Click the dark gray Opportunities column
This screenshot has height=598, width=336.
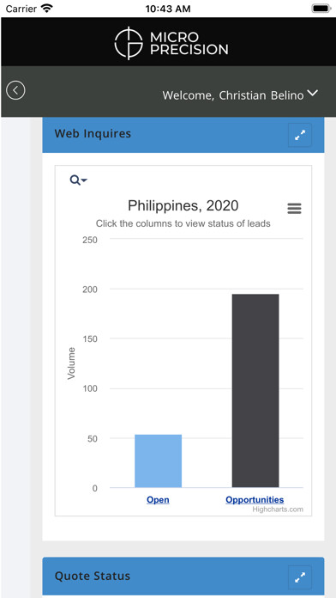coord(255,391)
